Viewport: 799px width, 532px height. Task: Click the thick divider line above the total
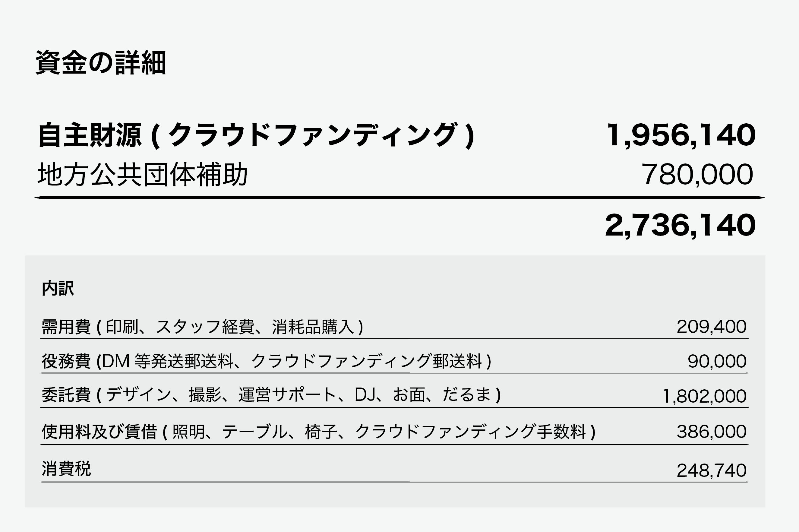pos(399,197)
